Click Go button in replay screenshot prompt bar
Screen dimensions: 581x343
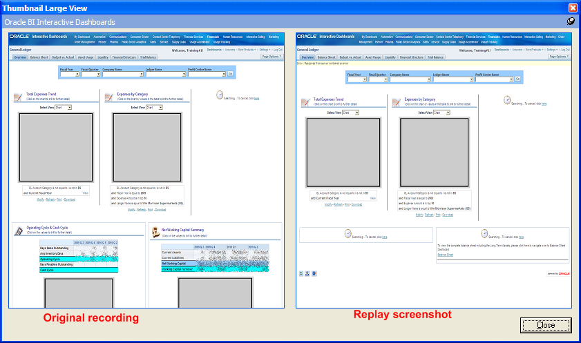(x=517, y=79)
